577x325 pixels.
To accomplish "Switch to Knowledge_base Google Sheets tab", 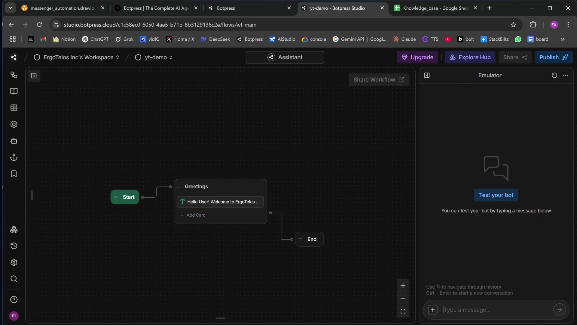I will pos(436,8).
